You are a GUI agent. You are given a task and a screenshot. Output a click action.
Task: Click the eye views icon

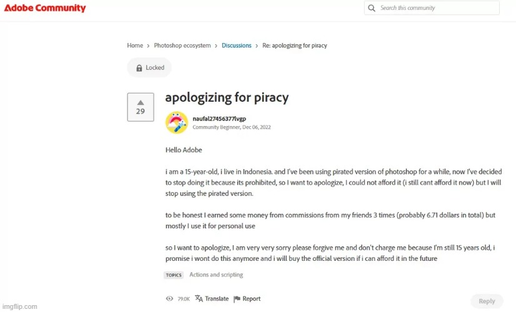click(x=169, y=298)
